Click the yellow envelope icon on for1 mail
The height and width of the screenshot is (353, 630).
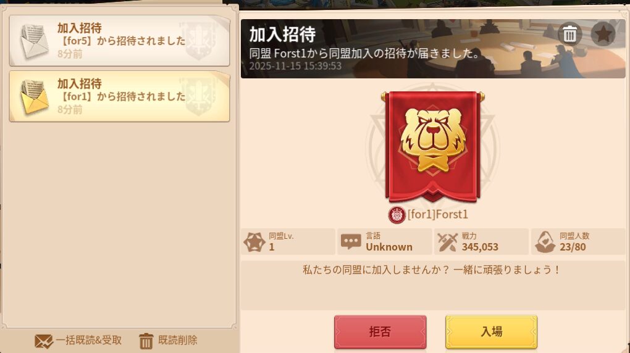pos(34,96)
